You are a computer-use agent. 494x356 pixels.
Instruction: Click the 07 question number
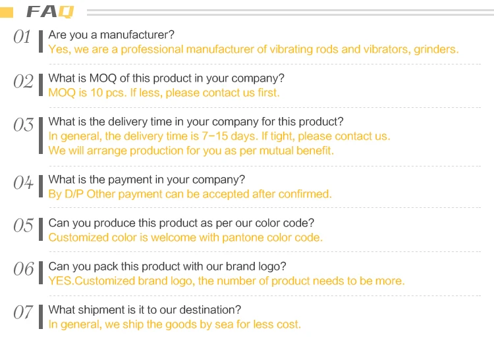23,313
